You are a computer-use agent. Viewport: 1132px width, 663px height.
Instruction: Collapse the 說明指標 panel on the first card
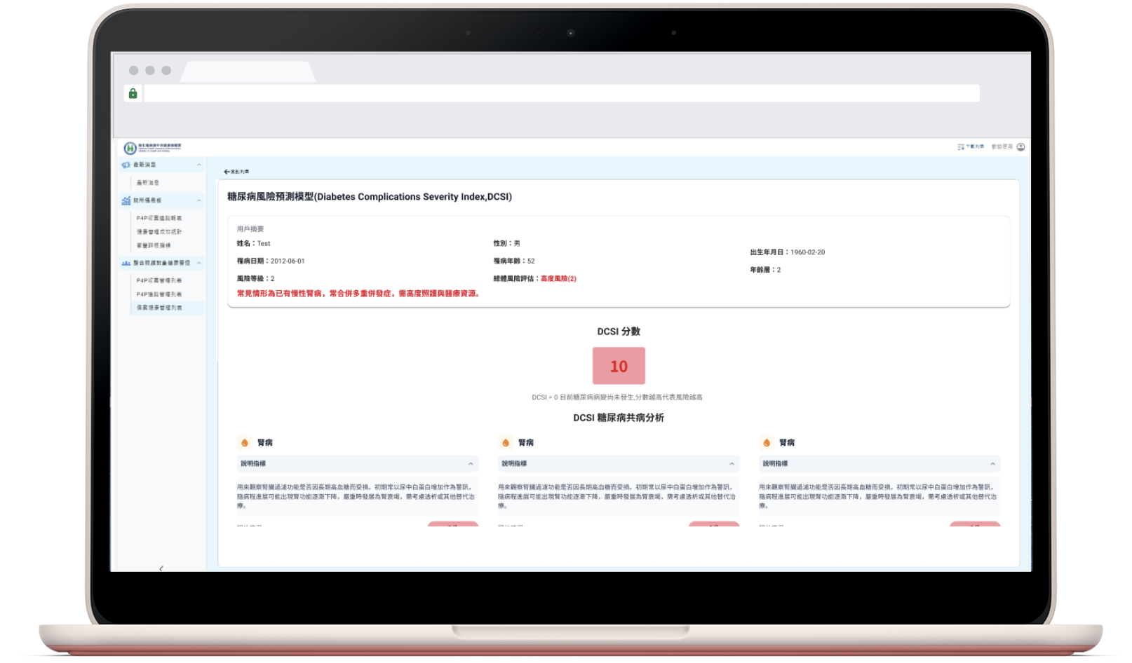click(x=471, y=463)
